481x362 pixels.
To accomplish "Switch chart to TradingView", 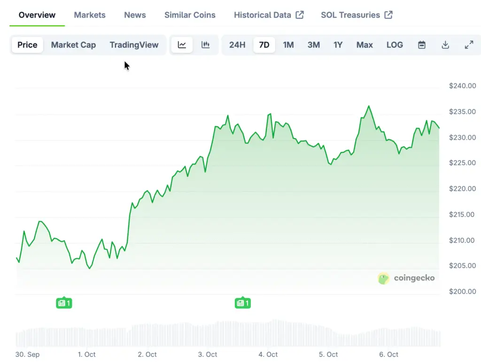I will point(134,45).
